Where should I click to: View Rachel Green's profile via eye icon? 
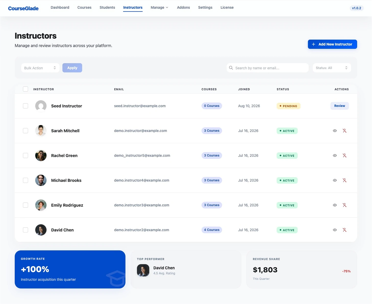pos(335,156)
